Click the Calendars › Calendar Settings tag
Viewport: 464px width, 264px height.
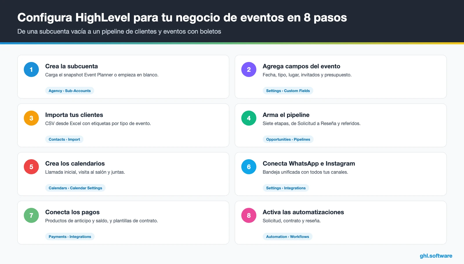75,188
